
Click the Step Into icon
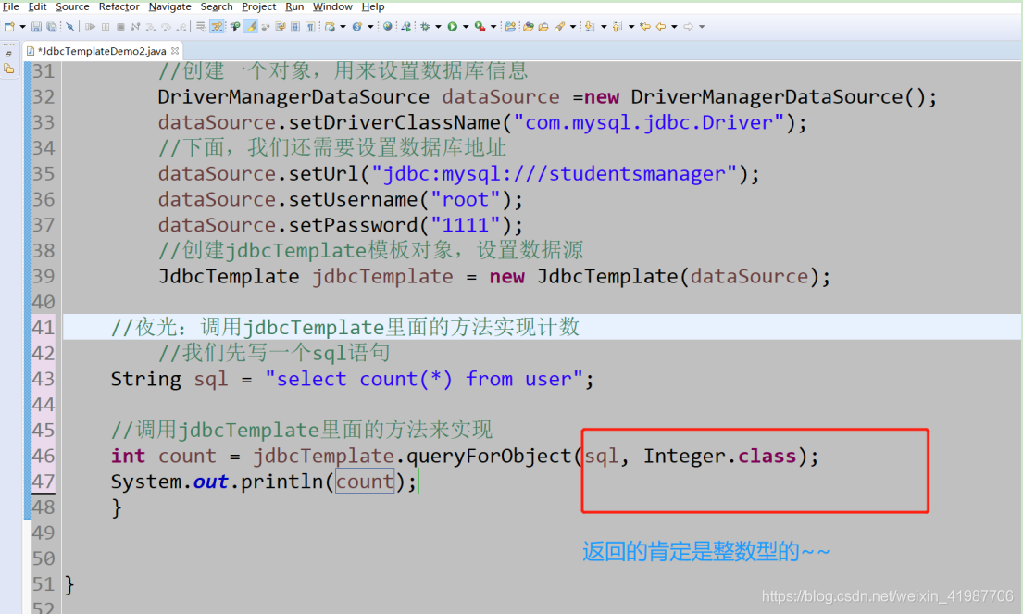pos(151,27)
